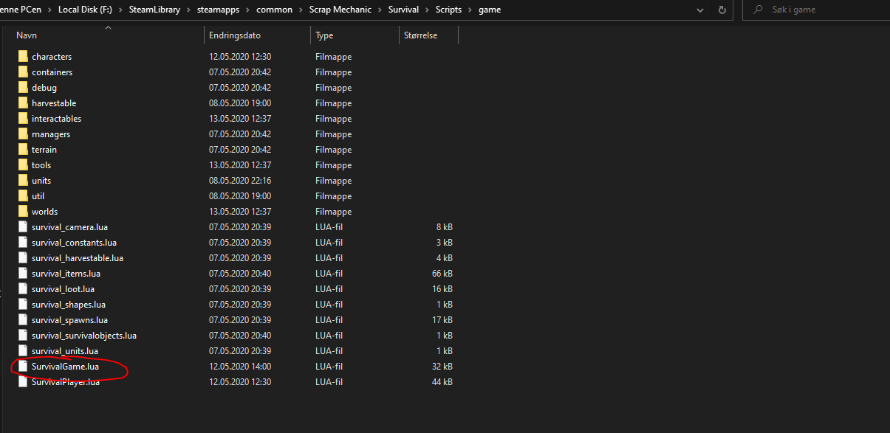The image size is (890, 433).
Task: Expand the chevron after SteamLibrary breadcrumb
Action: tap(191, 10)
